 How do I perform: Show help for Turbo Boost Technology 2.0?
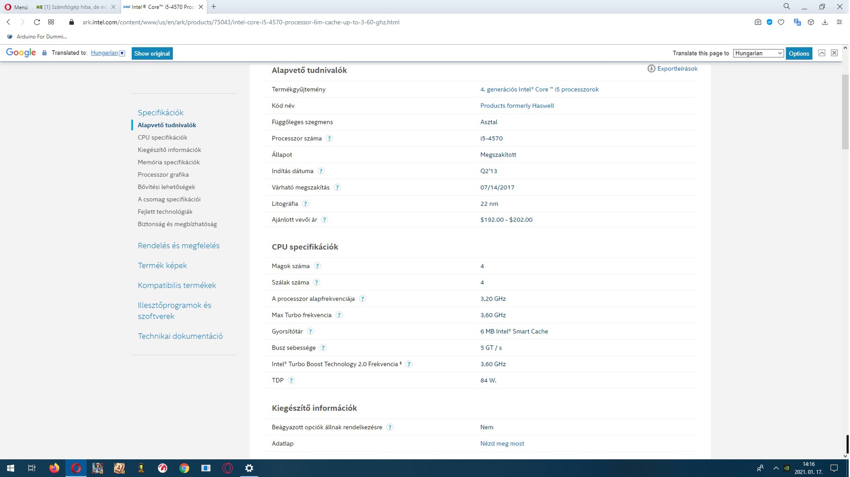(409, 365)
